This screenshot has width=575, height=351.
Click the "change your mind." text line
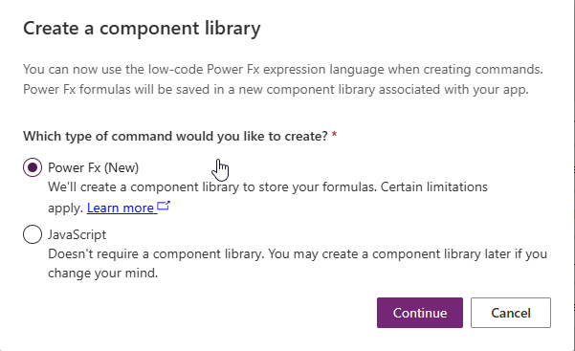(x=102, y=274)
